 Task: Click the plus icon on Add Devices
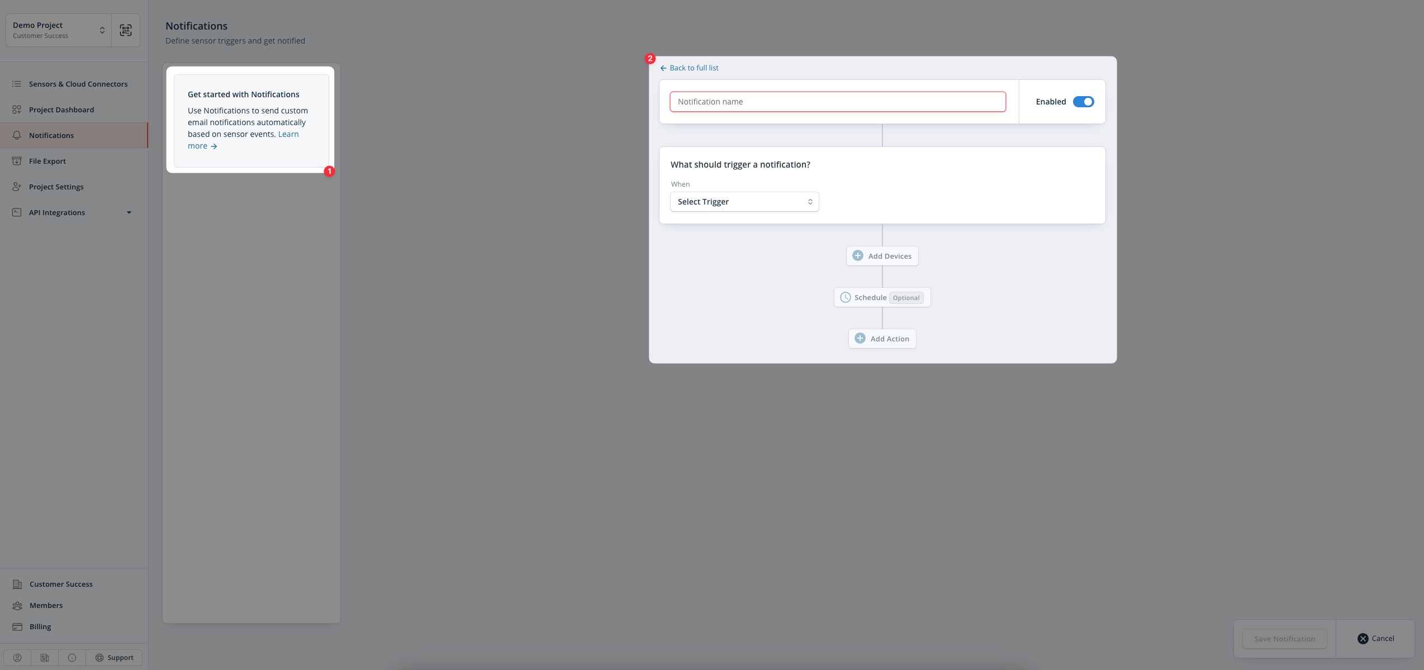coord(858,256)
